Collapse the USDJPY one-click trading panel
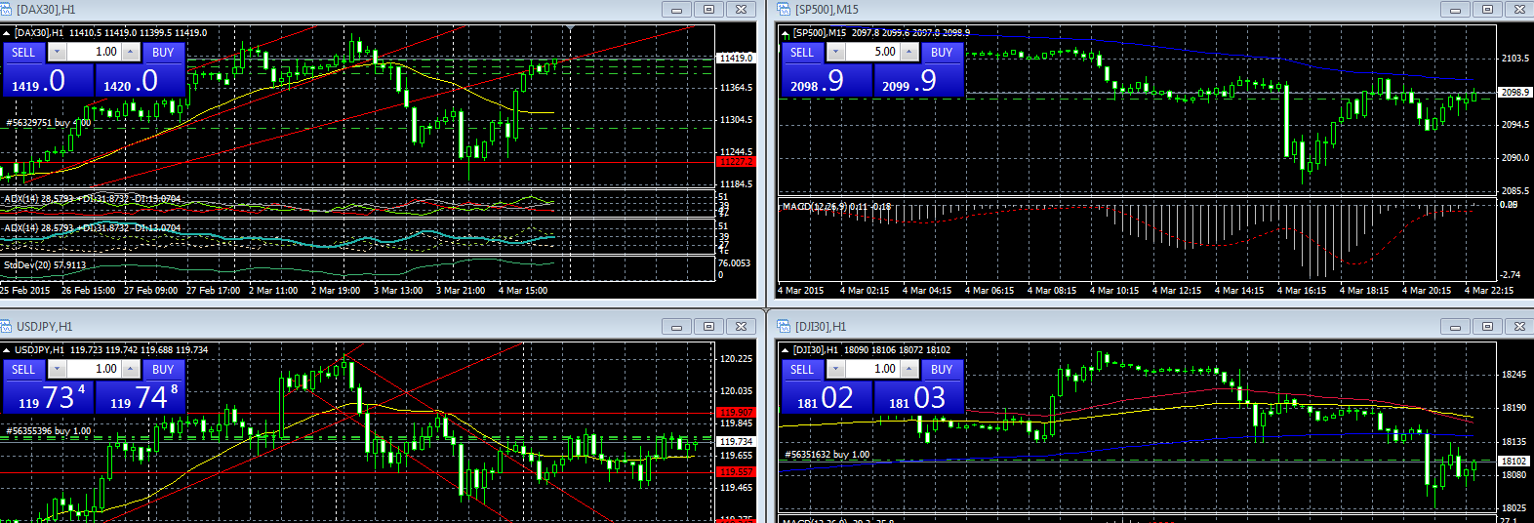 click(x=7, y=350)
